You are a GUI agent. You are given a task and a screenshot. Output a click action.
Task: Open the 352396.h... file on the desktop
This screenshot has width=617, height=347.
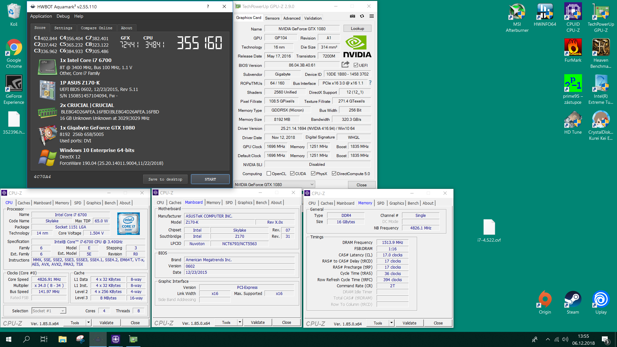(14, 122)
